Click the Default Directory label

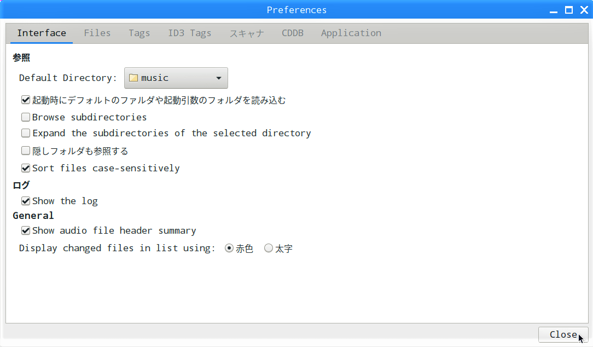(68, 78)
